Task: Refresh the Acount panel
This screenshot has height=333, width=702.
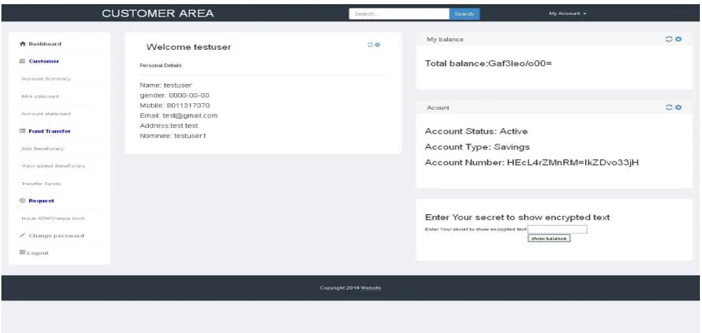Action: [669, 107]
